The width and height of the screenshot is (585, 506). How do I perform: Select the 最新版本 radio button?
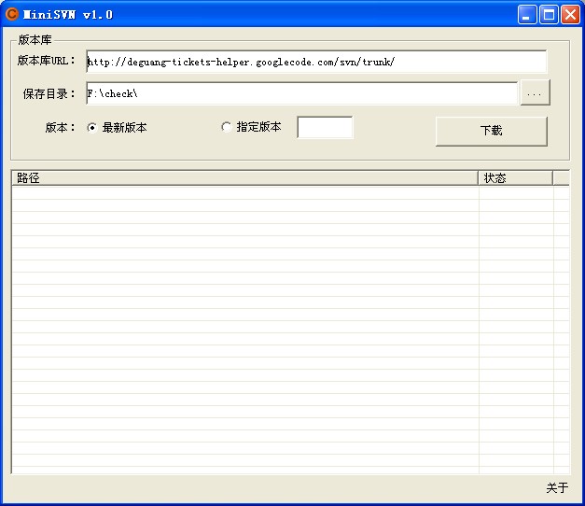coord(91,128)
